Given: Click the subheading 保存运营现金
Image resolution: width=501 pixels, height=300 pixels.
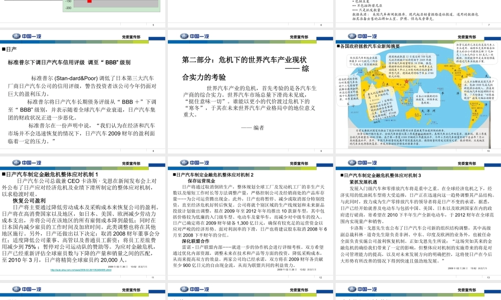Looking at the screenshot, I should click(x=201, y=181).
